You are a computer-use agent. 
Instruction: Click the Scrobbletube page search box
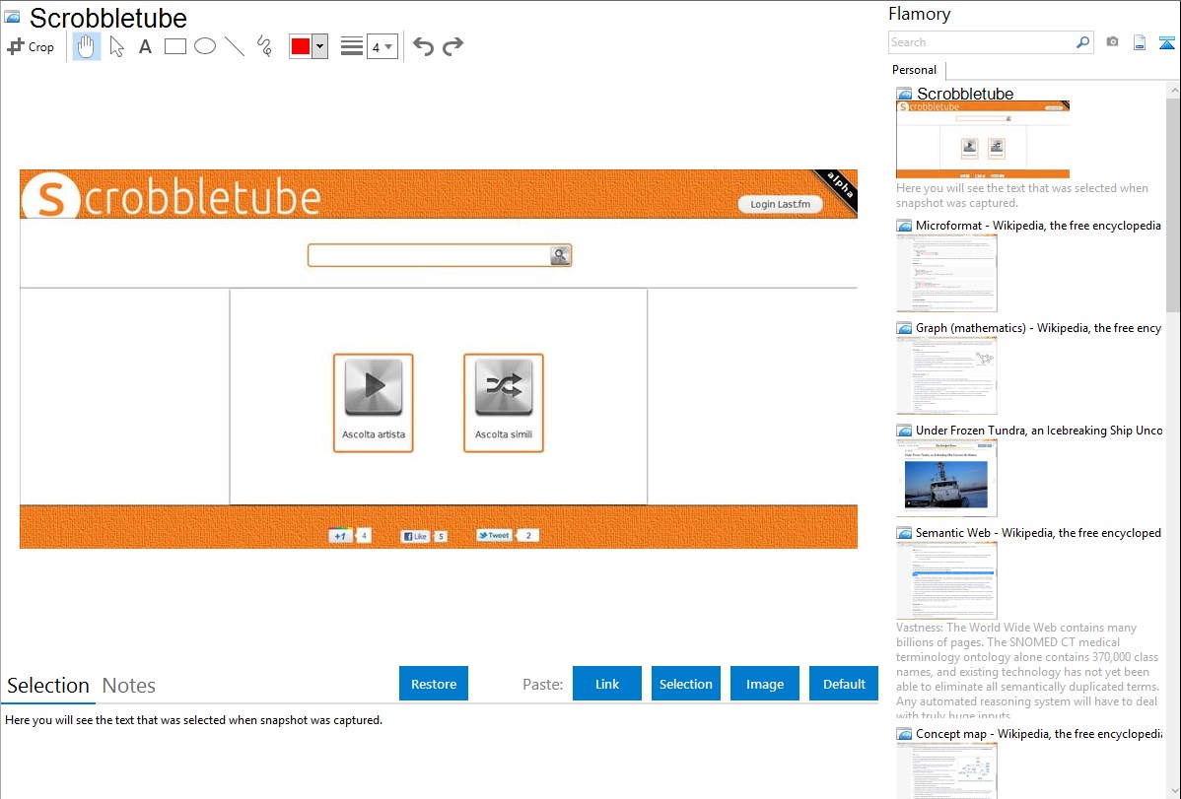click(x=429, y=255)
